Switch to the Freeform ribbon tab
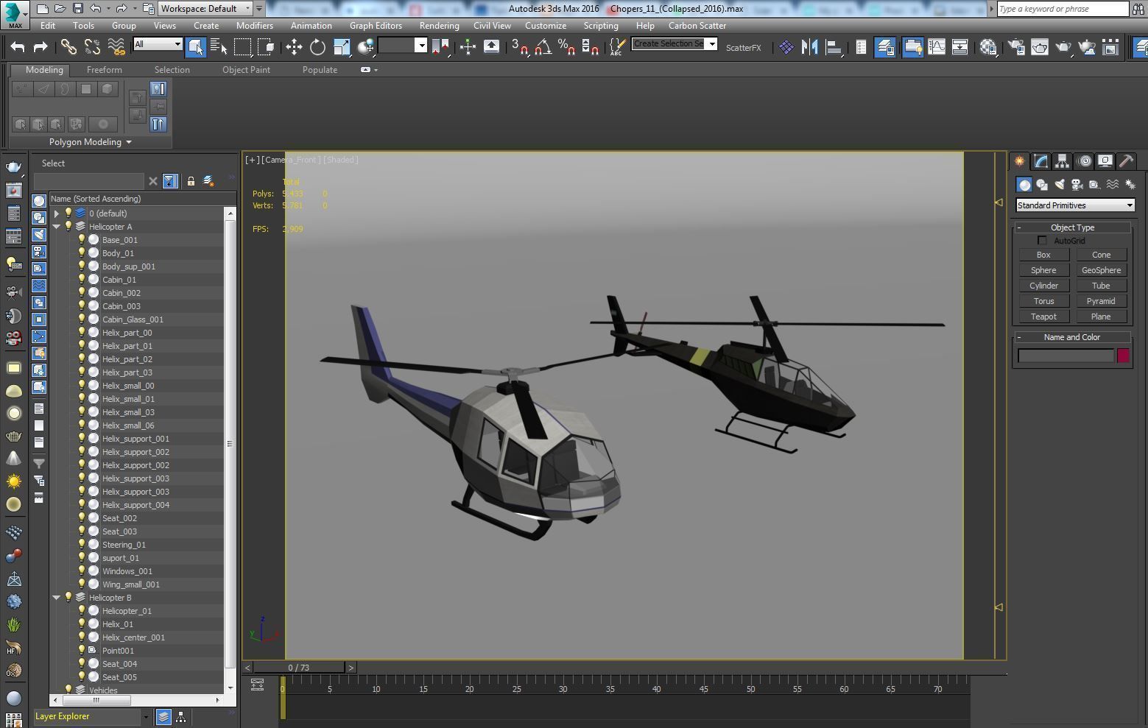Screen dimensions: 1148x728 click(105, 70)
